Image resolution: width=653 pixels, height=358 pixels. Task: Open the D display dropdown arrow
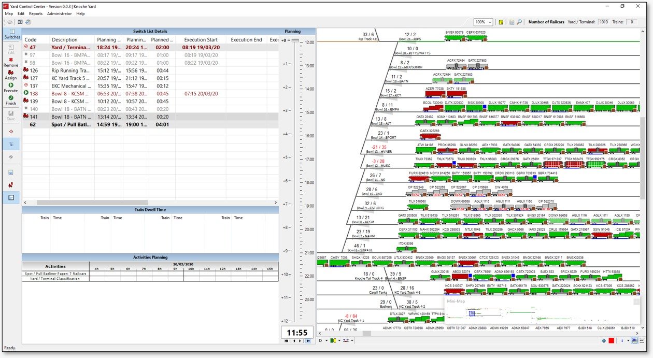tap(327, 340)
